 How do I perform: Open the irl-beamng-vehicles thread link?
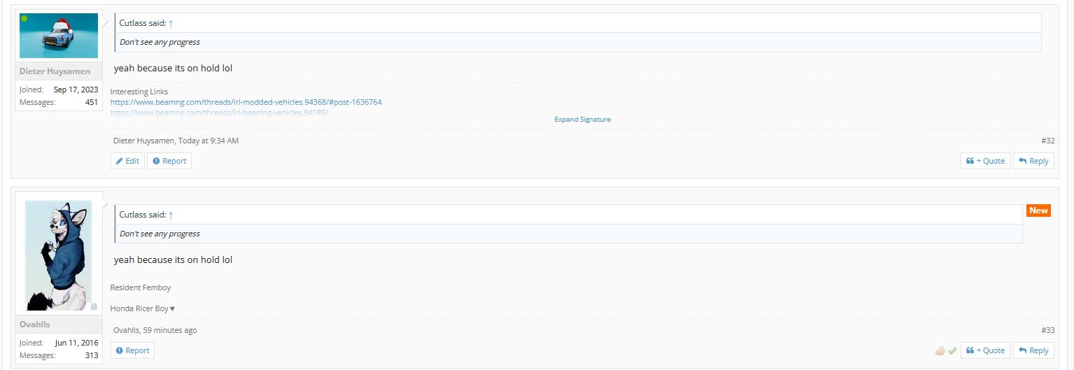tap(219, 113)
